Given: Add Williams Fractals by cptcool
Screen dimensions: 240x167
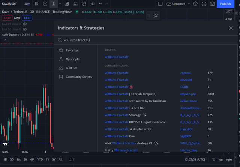Looking at the screenshot, I should point(117,73).
